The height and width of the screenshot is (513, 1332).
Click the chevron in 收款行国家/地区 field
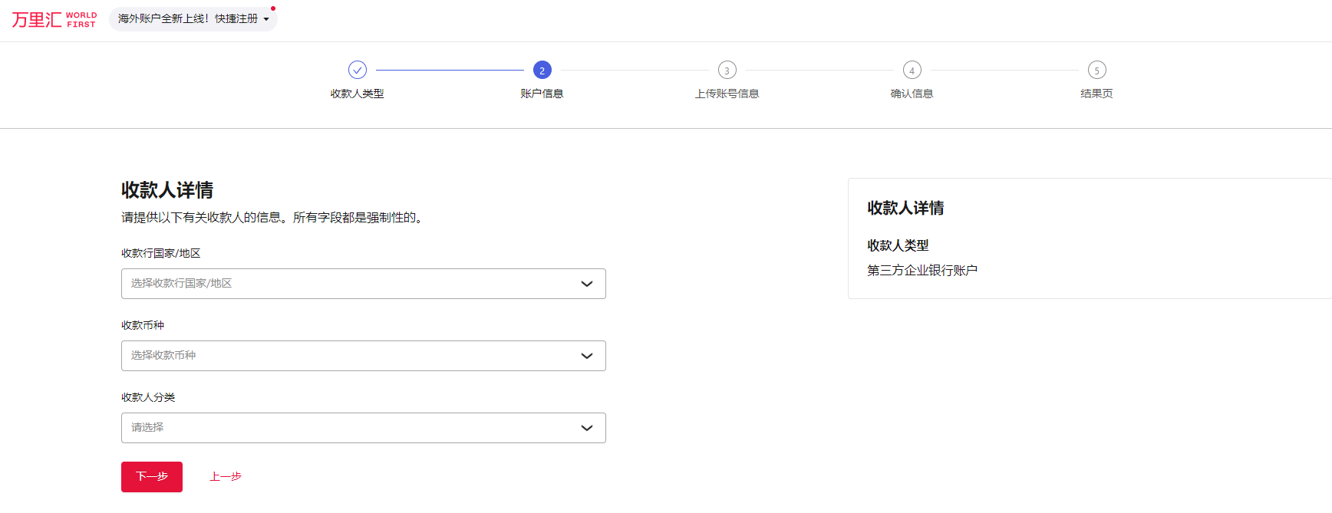click(x=587, y=284)
